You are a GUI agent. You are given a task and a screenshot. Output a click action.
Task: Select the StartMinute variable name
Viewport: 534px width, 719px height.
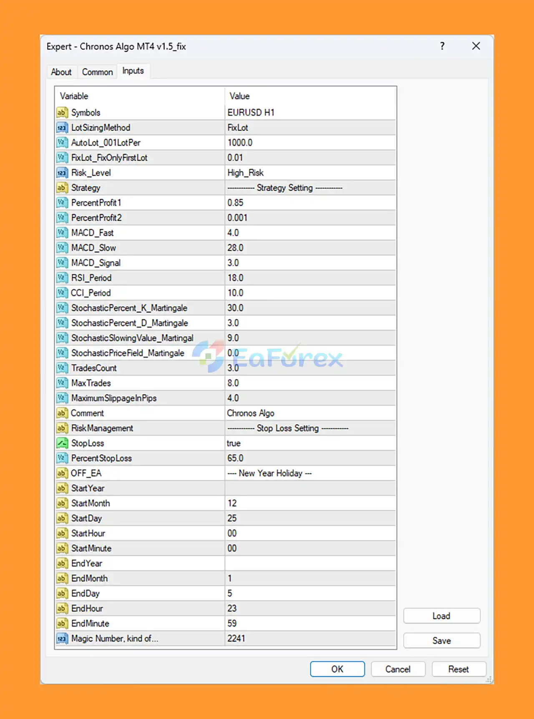click(91, 548)
